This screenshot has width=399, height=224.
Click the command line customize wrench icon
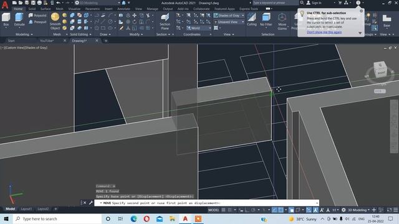click(91, 203)
